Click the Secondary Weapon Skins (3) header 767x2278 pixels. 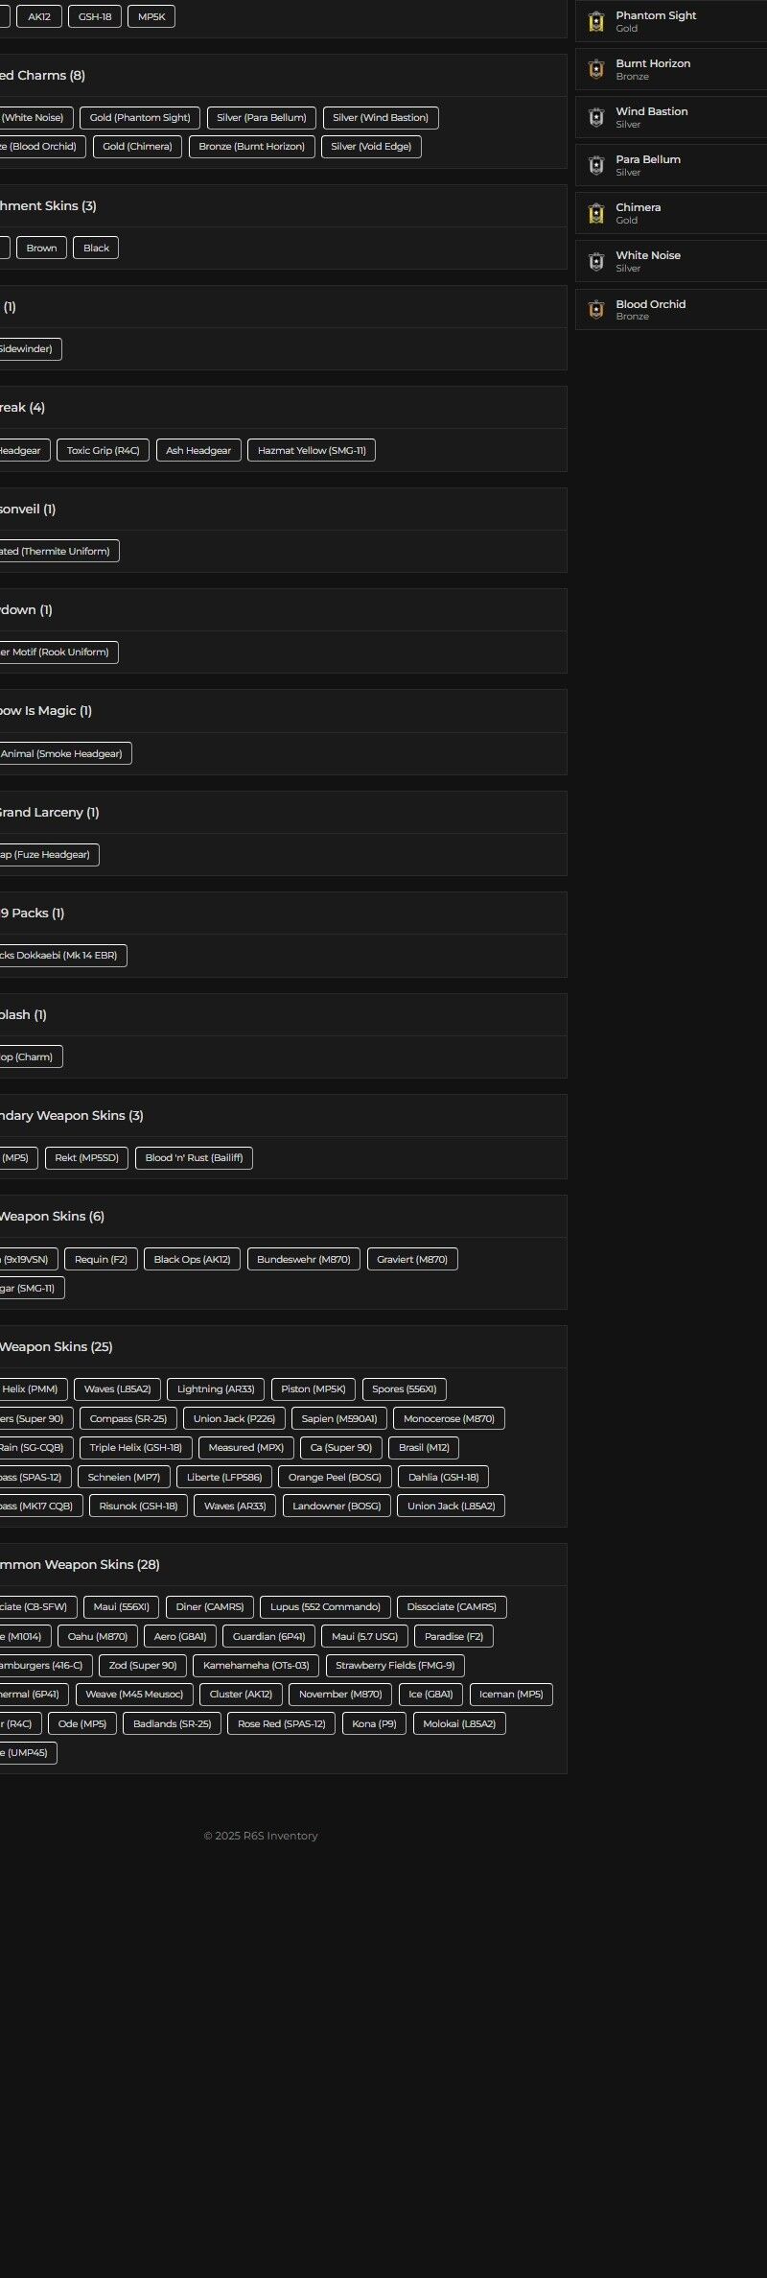(x=71, y=1116)
